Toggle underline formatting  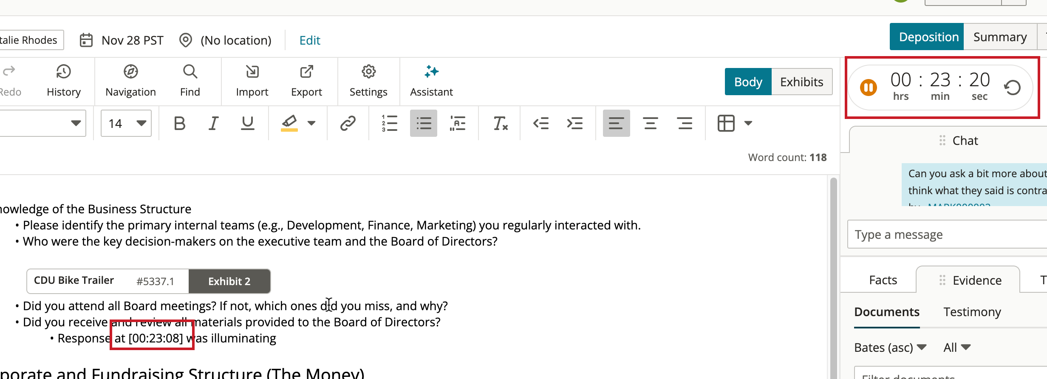247,124
